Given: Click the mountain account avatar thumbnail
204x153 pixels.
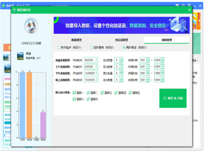Looking at the screenshot, I should point(20,56).
